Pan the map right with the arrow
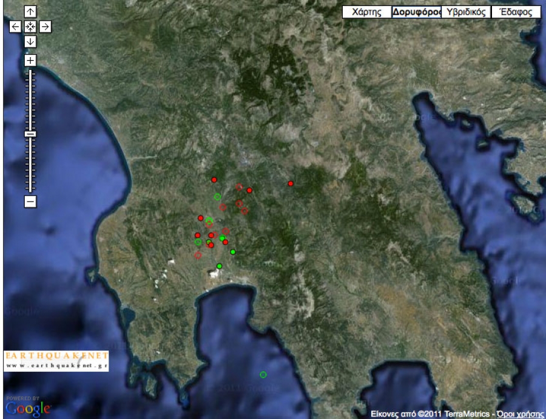 click(x=45, y=27)
